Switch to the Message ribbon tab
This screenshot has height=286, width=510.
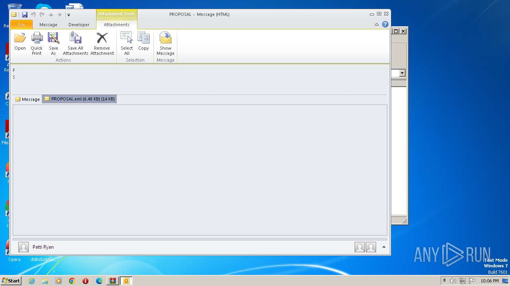point(48,25)
